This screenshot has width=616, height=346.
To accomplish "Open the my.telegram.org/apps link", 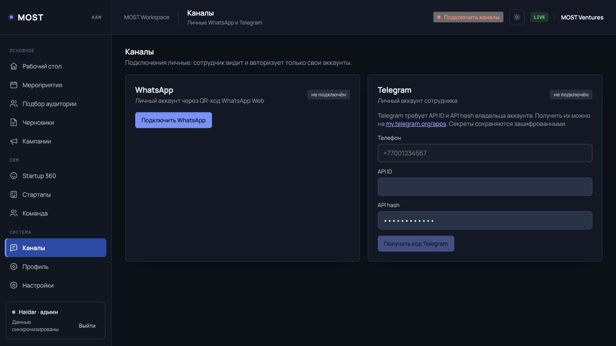I will tap(416, 124).
